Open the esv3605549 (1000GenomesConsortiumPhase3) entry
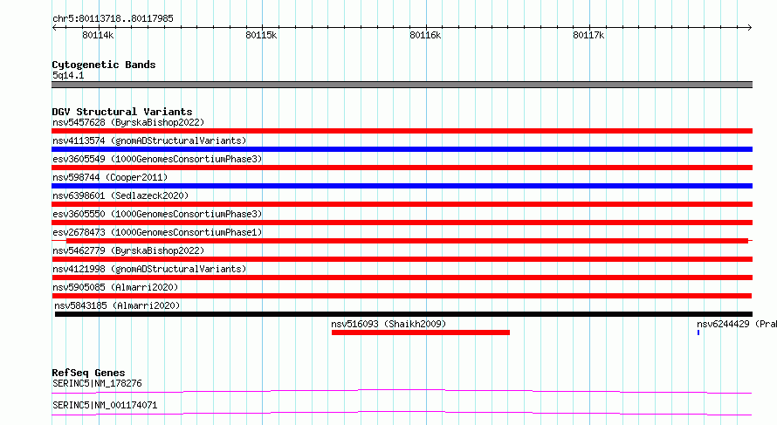 tap(157, 159)
